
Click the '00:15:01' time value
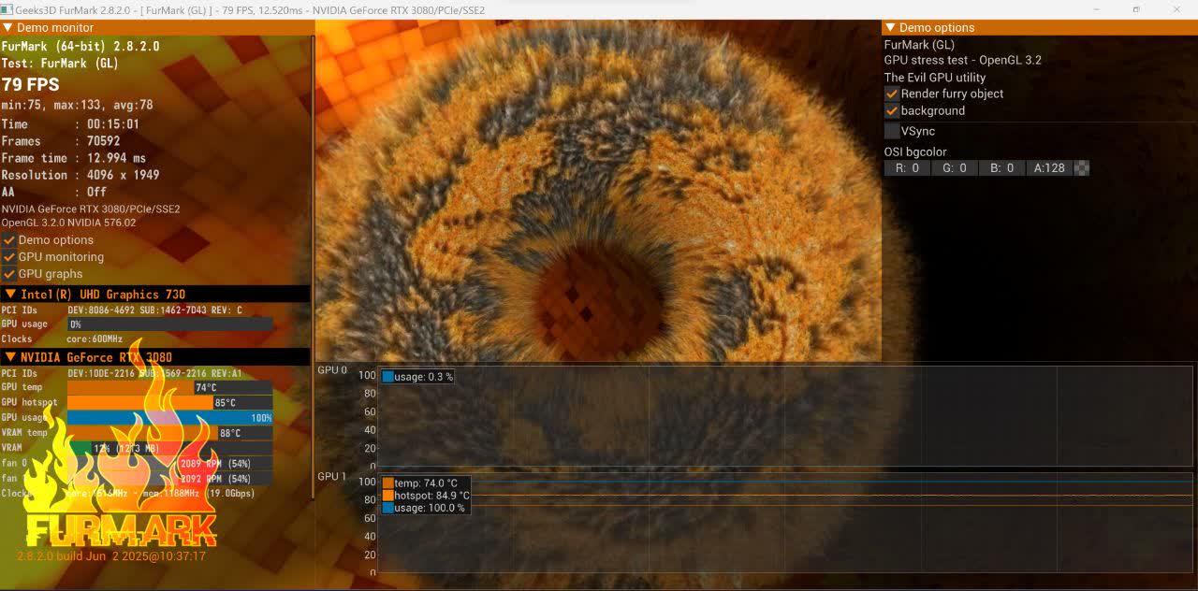pos(113,124)
